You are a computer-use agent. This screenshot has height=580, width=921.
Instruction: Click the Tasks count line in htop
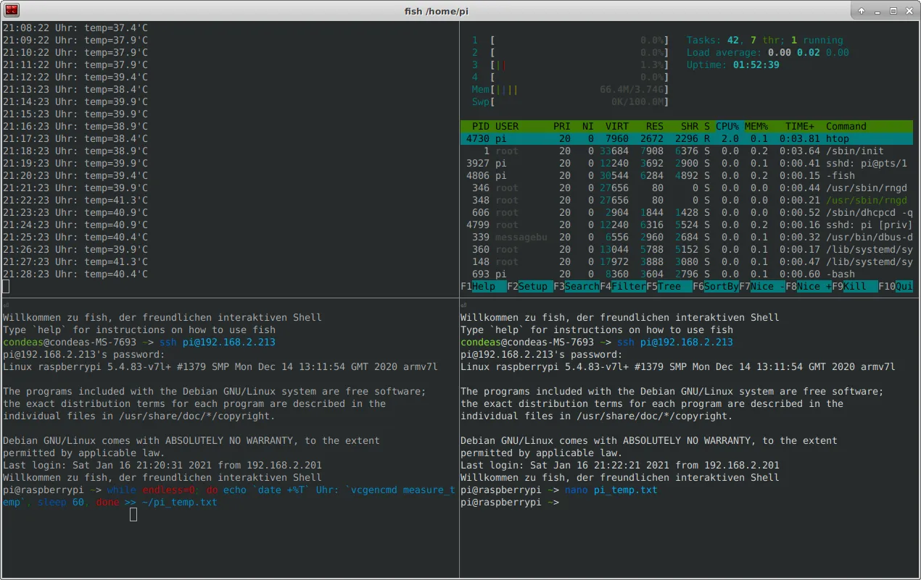click(765, 41)
